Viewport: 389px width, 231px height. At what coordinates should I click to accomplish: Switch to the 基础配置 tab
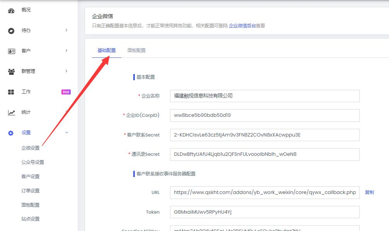(107, 51)
